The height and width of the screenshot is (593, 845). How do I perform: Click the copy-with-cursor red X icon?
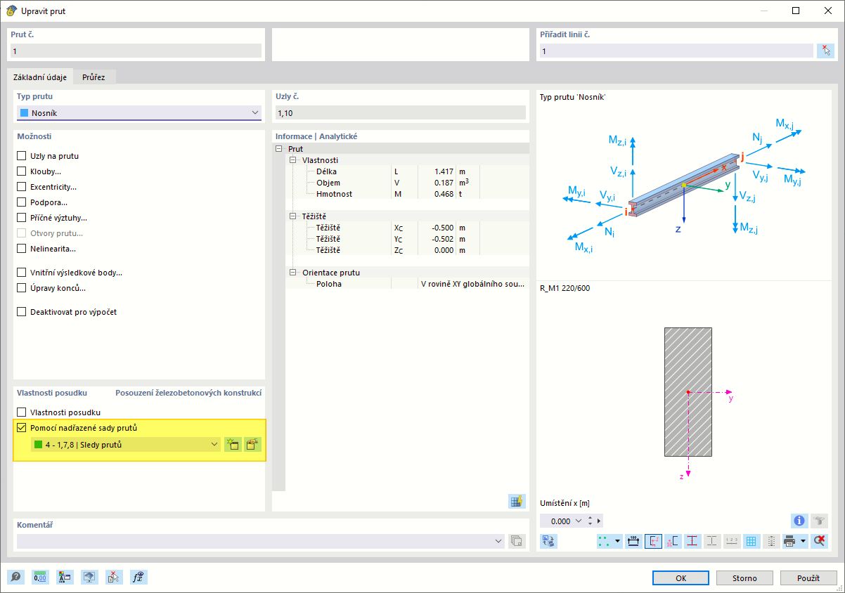(x=115, y=578)
